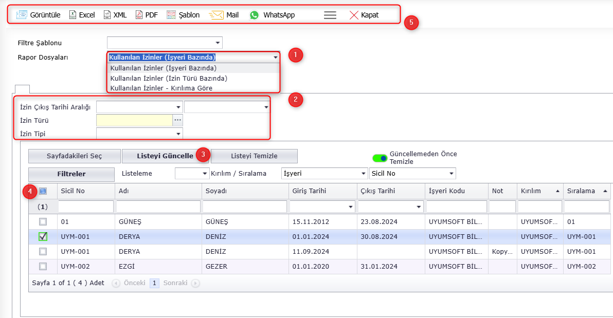613x318 pixels.
Task: Open the Şablon template icon
Action: coord(171,15)
